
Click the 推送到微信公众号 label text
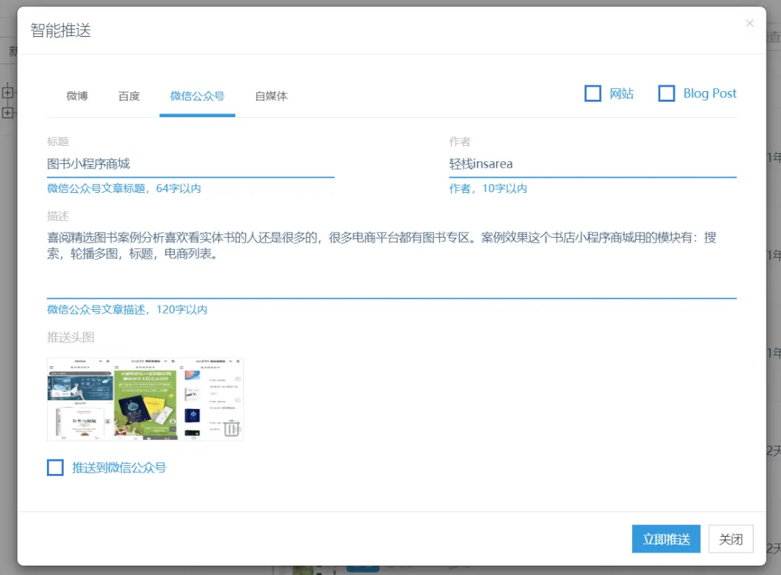pos(119,468)
